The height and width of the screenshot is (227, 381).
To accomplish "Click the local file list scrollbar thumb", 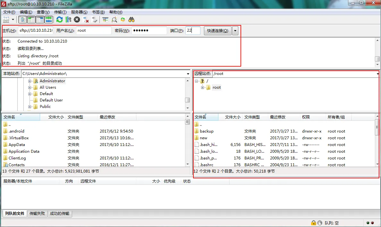I will tap(187, 122).
